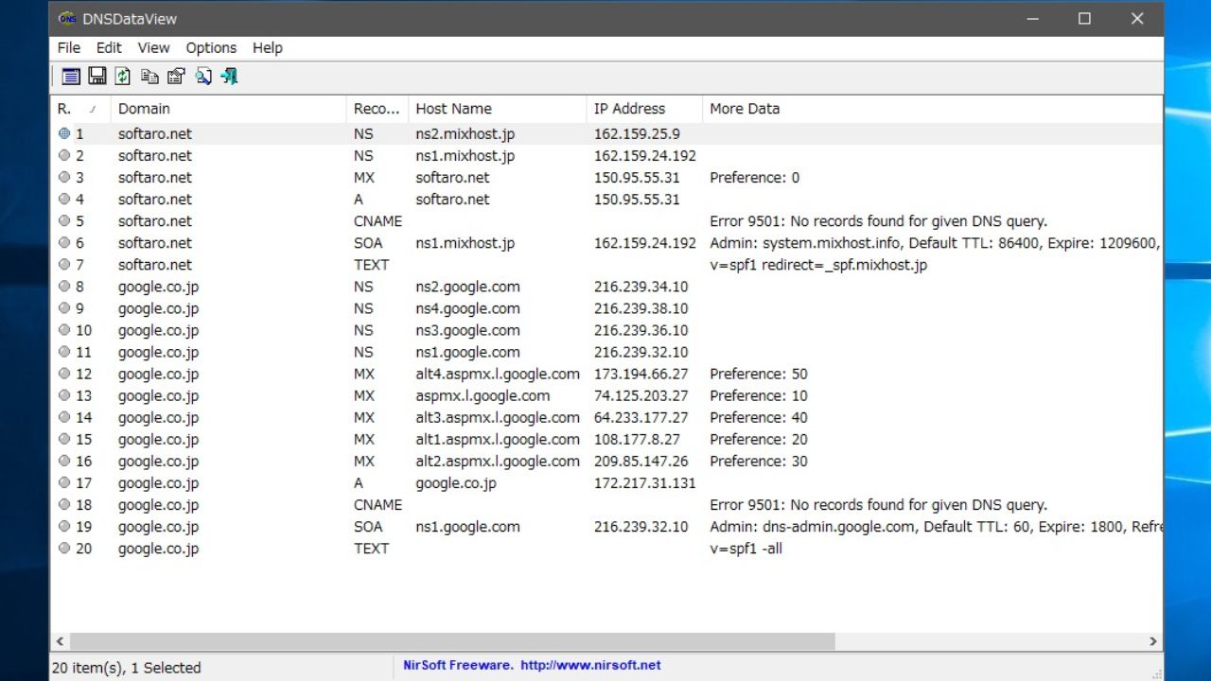
Task: Select host aspmx.l.google.com in row 13
Action: point(483,396)
